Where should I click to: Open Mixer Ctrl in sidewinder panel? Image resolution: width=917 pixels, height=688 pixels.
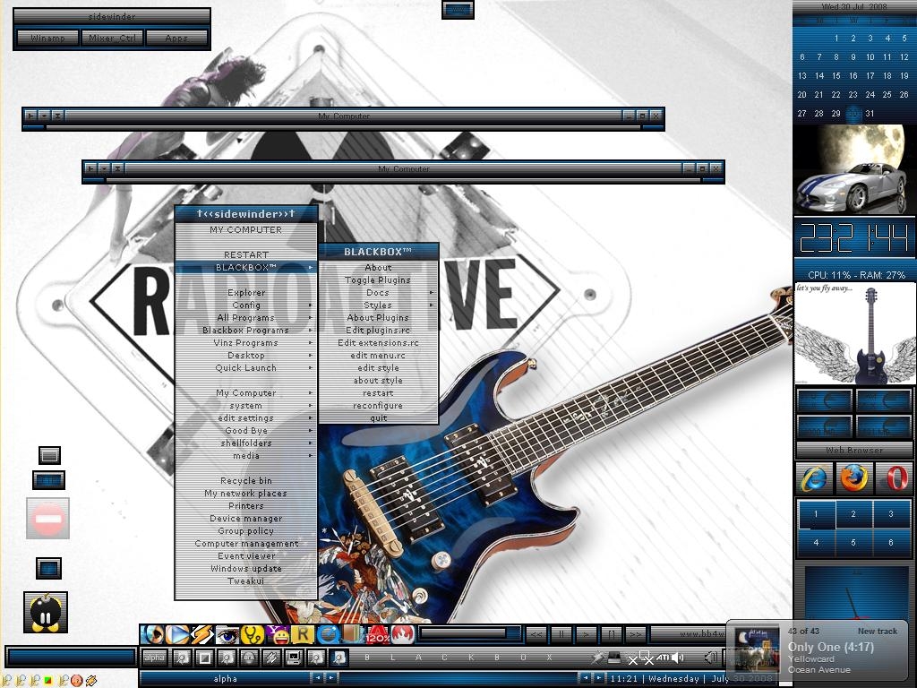pyautogui.click(x=112, y=38)
